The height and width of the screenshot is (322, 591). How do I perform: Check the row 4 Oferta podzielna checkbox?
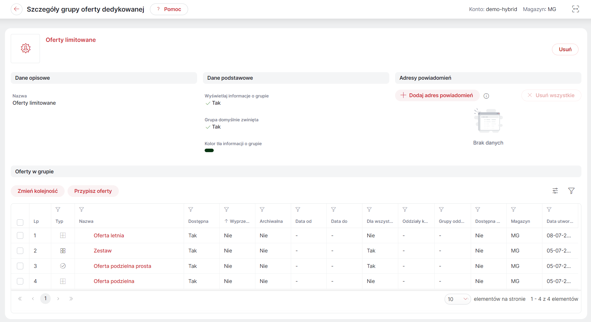[x=20, y=281]
